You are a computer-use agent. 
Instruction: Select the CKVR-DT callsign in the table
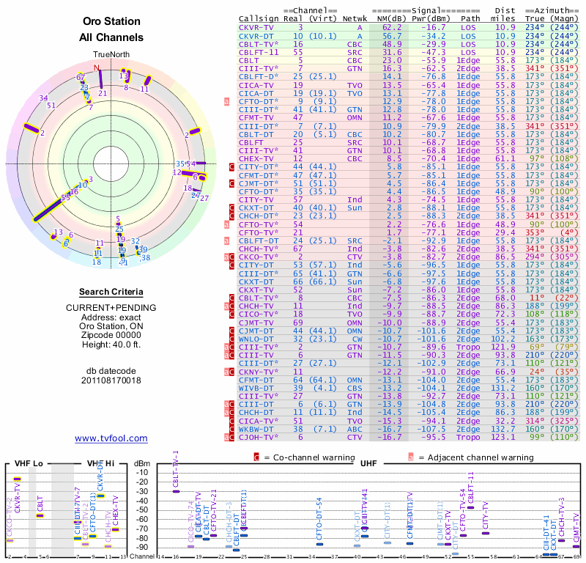click(256, 36)
